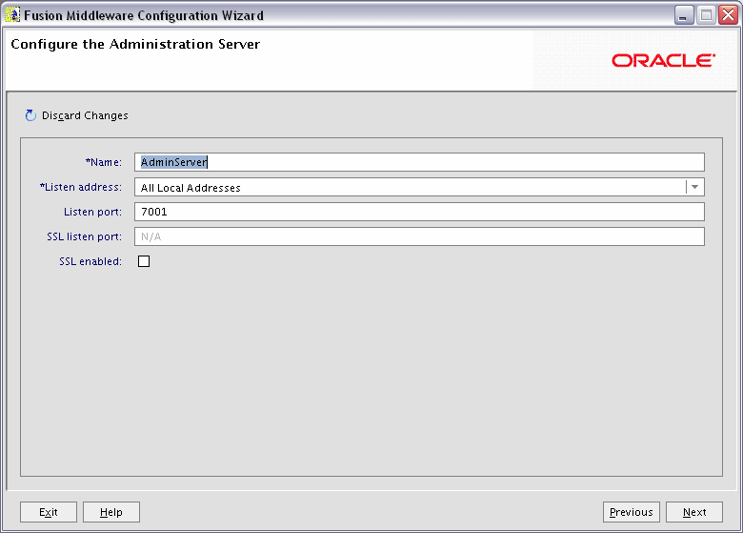
Task: Click the Discard Changes refresh icon
Action: (30, 115)
